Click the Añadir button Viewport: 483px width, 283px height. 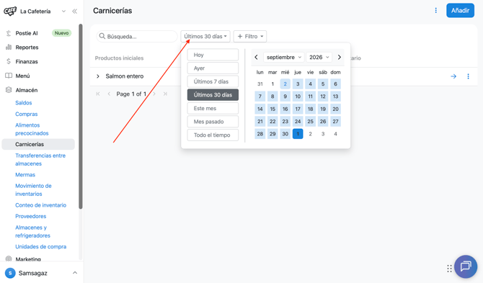pos(460,11)
